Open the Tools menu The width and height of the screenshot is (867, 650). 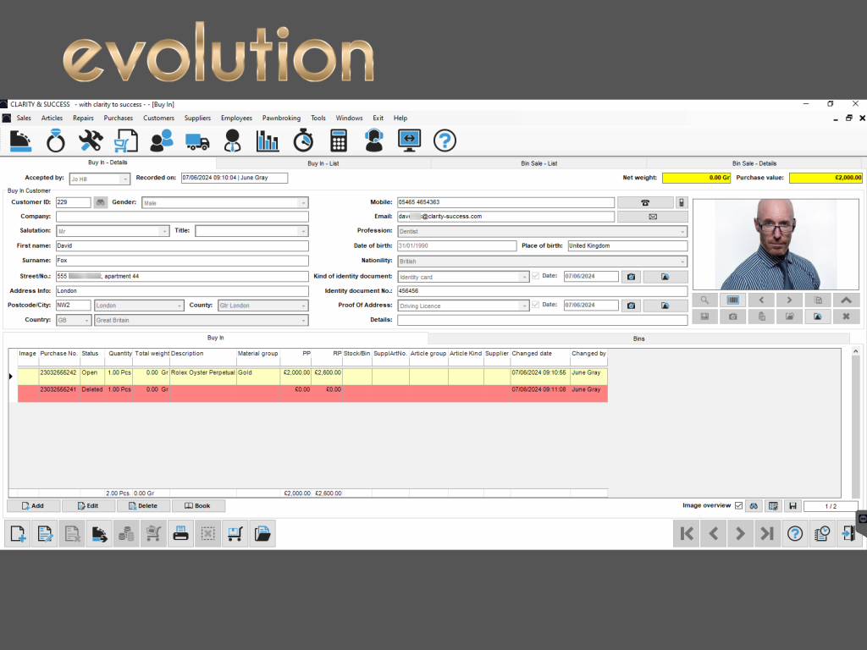click(x=318, y=118)
